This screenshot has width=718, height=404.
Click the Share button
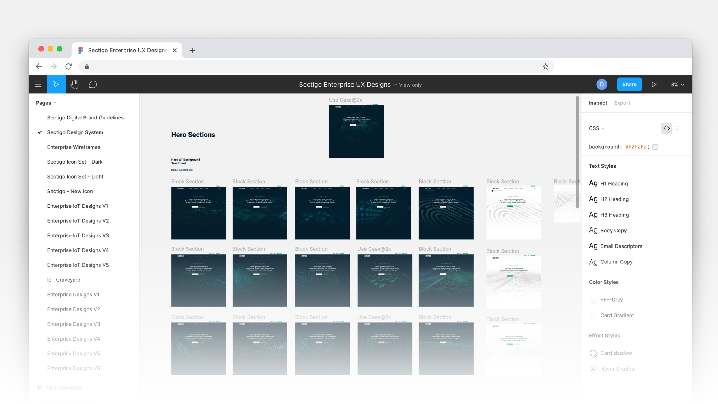coord(629,84)
